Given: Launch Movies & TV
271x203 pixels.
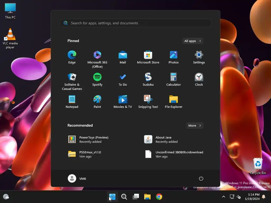Looking at the screenshot, I should pyautogui.click(x=123, y=102).
